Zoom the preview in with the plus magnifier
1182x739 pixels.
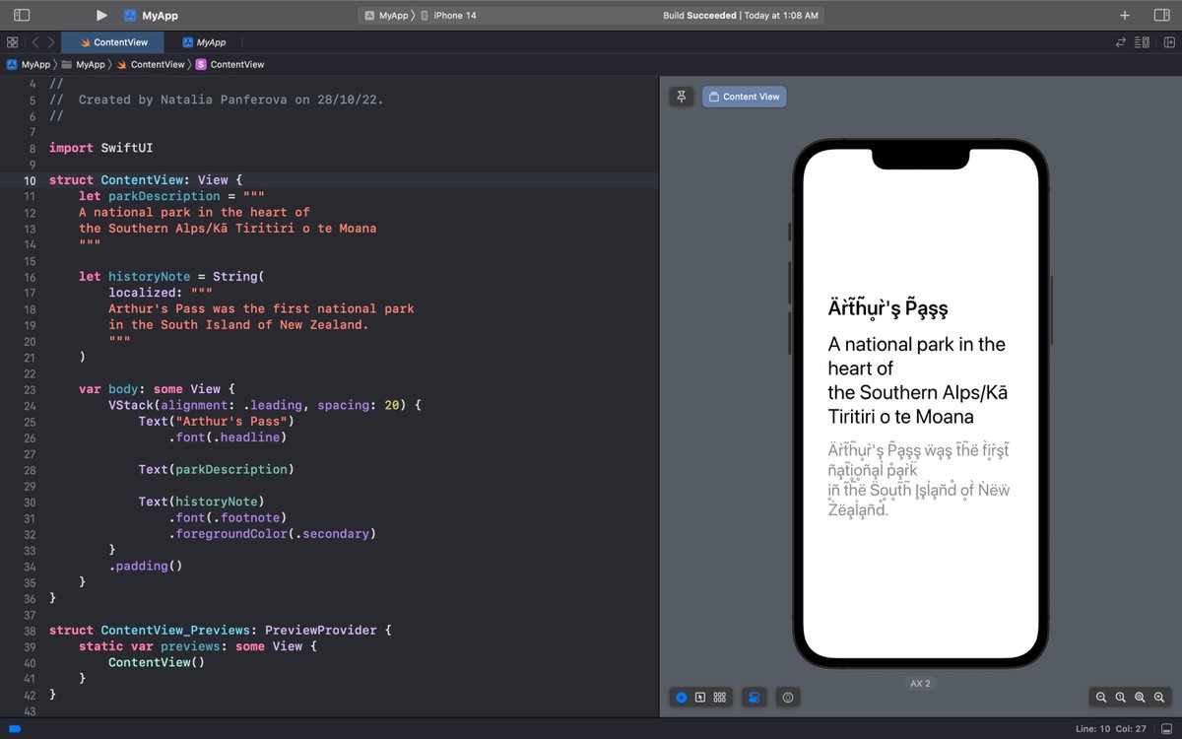1160,697
